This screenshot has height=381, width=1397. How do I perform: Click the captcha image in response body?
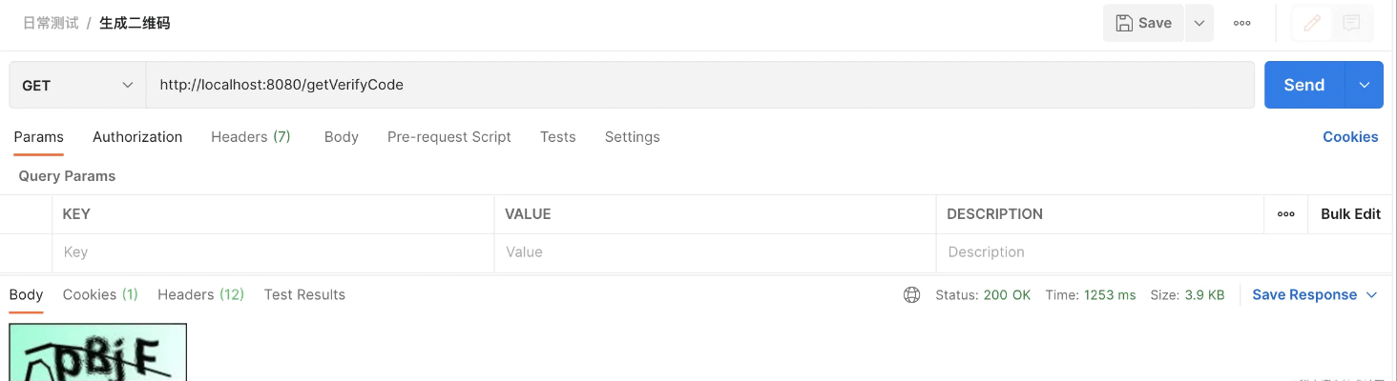click(x=98, y=352)
